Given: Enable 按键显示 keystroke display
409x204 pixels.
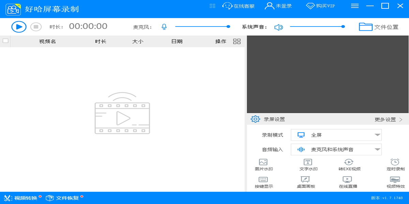Looking at the screenshot, I should click(x=263, y=180).
